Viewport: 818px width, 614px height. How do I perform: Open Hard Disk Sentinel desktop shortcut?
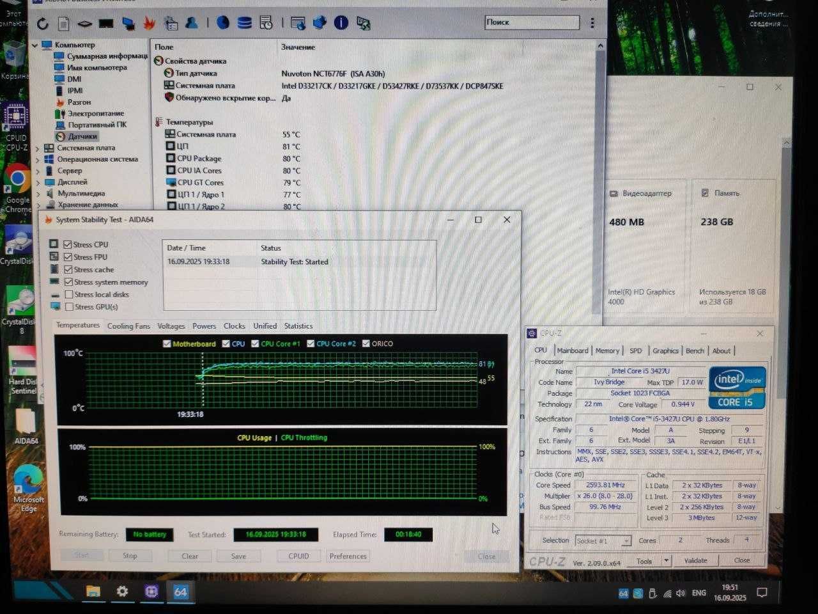[23, 371]
